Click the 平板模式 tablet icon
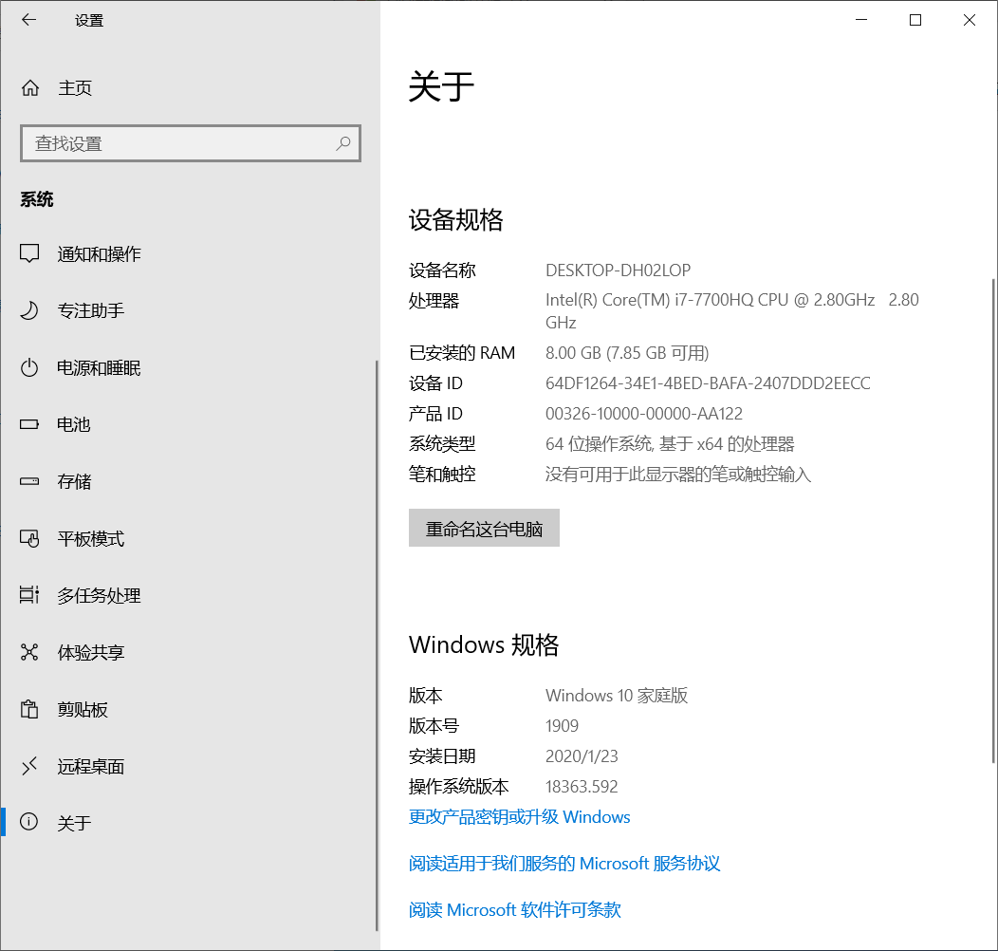This screenshot has width=998, height=951. pyautogui.click(x=29, y=538)
